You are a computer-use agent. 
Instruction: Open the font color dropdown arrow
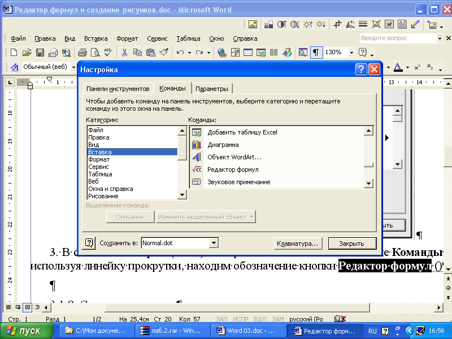click(407, 67)
